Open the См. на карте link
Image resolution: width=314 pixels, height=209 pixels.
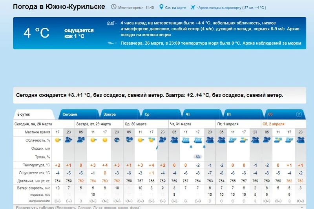click(x=175, y=7)
